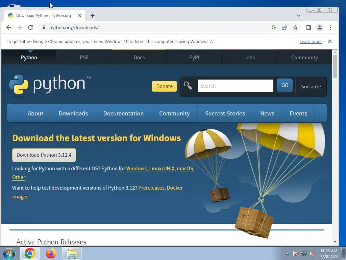The width and height of the screenshot is (346, 260).
Task: Click the yellow Donate button
Action: pos(165,86)
